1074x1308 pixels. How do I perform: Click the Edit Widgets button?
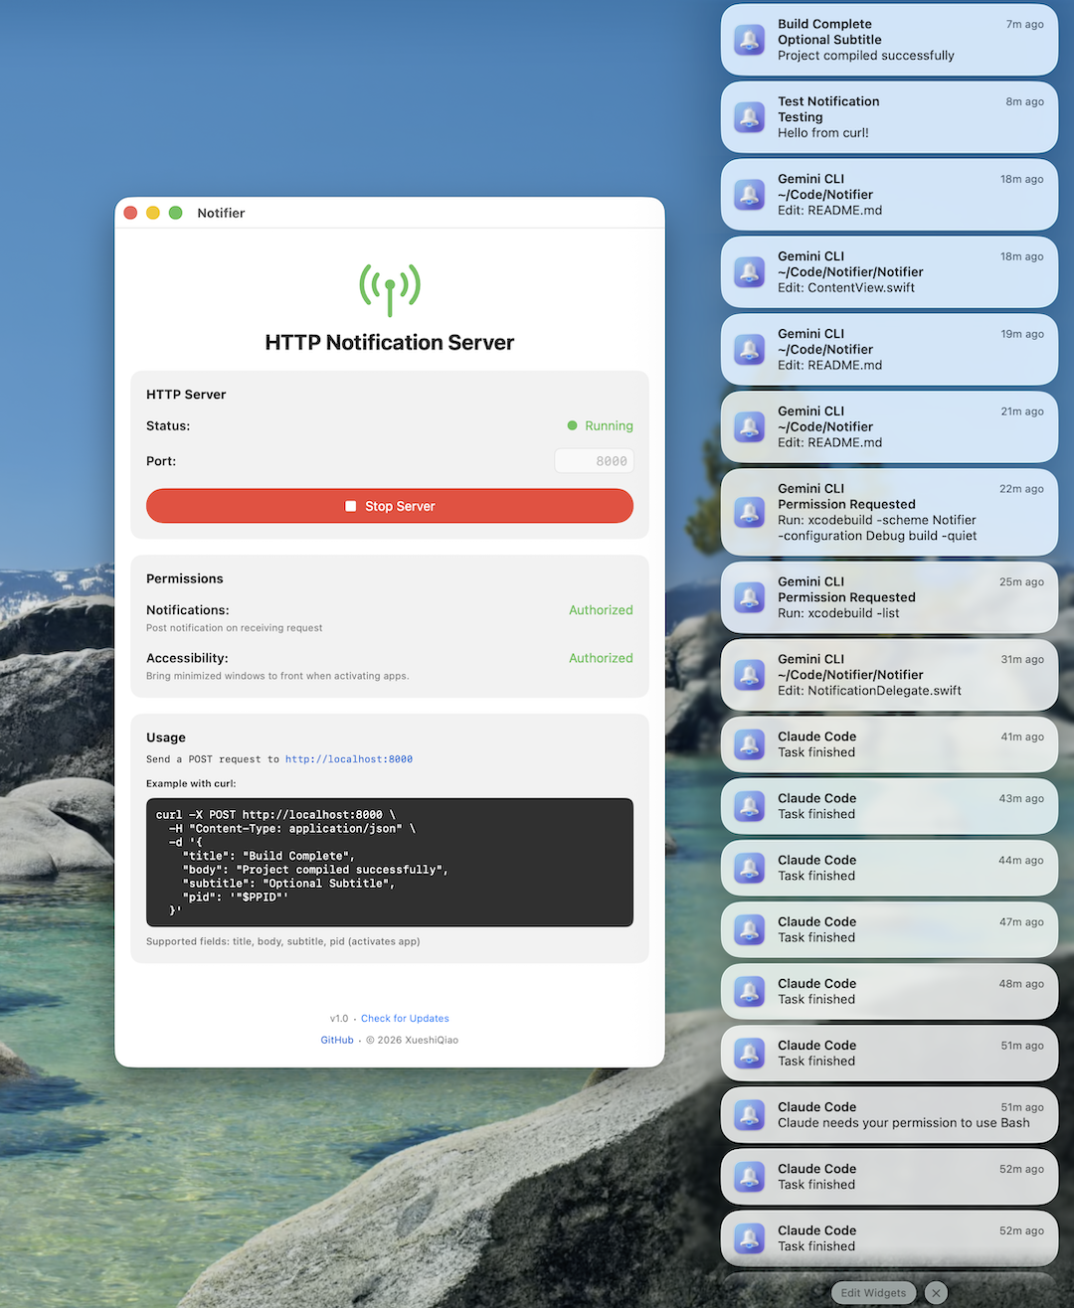(873, 1293)
